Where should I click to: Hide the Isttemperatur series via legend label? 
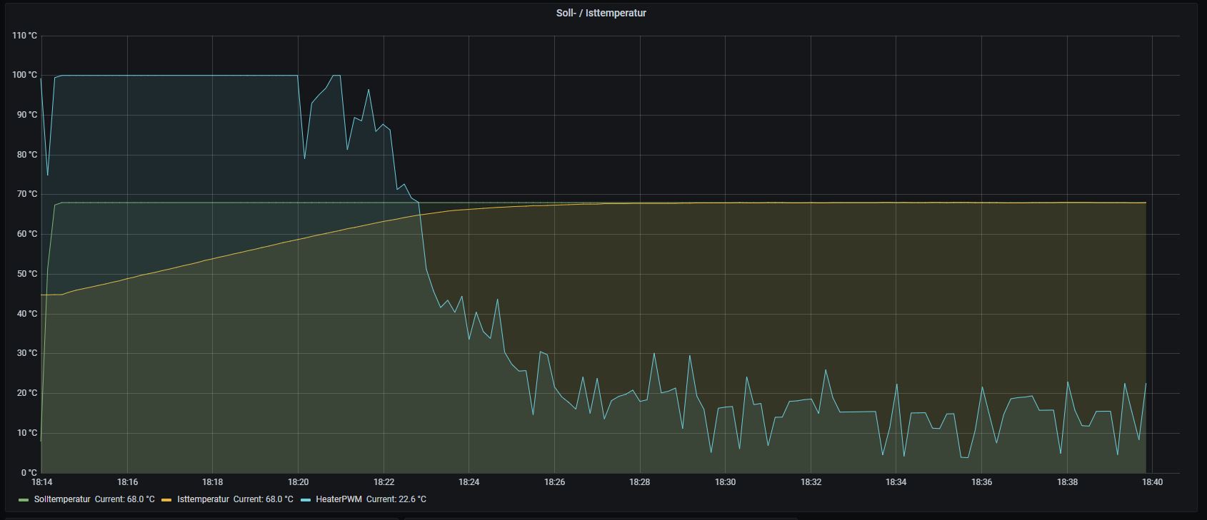pos(203,499)
